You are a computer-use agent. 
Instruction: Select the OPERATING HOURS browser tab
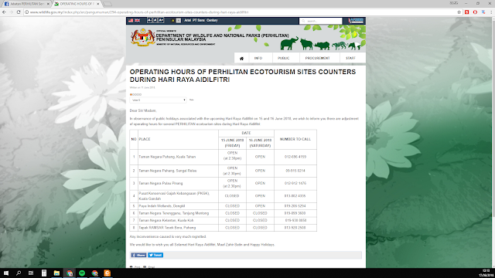point(77,4)
